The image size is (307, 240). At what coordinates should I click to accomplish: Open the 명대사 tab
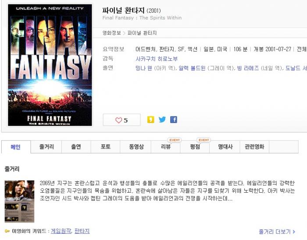(225, 147)
